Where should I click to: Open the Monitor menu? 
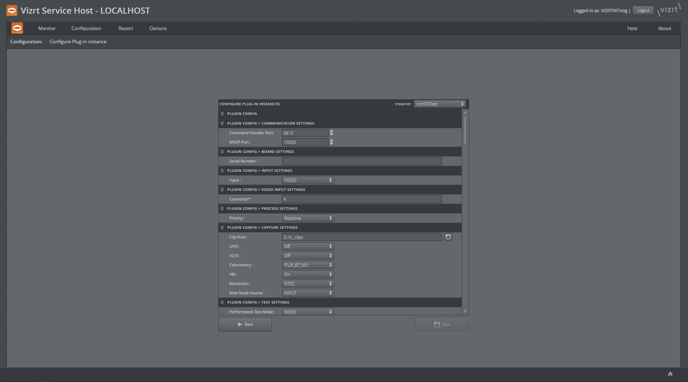pyautogui.click(x=47, y=28)
